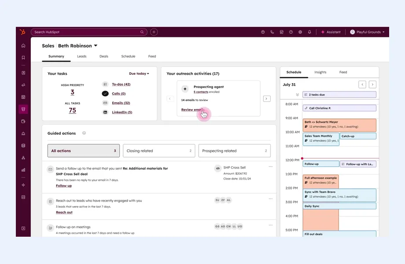Open the Home icon in sidebar
This screenshot has width=405, height=264.
tap(23, 46)
